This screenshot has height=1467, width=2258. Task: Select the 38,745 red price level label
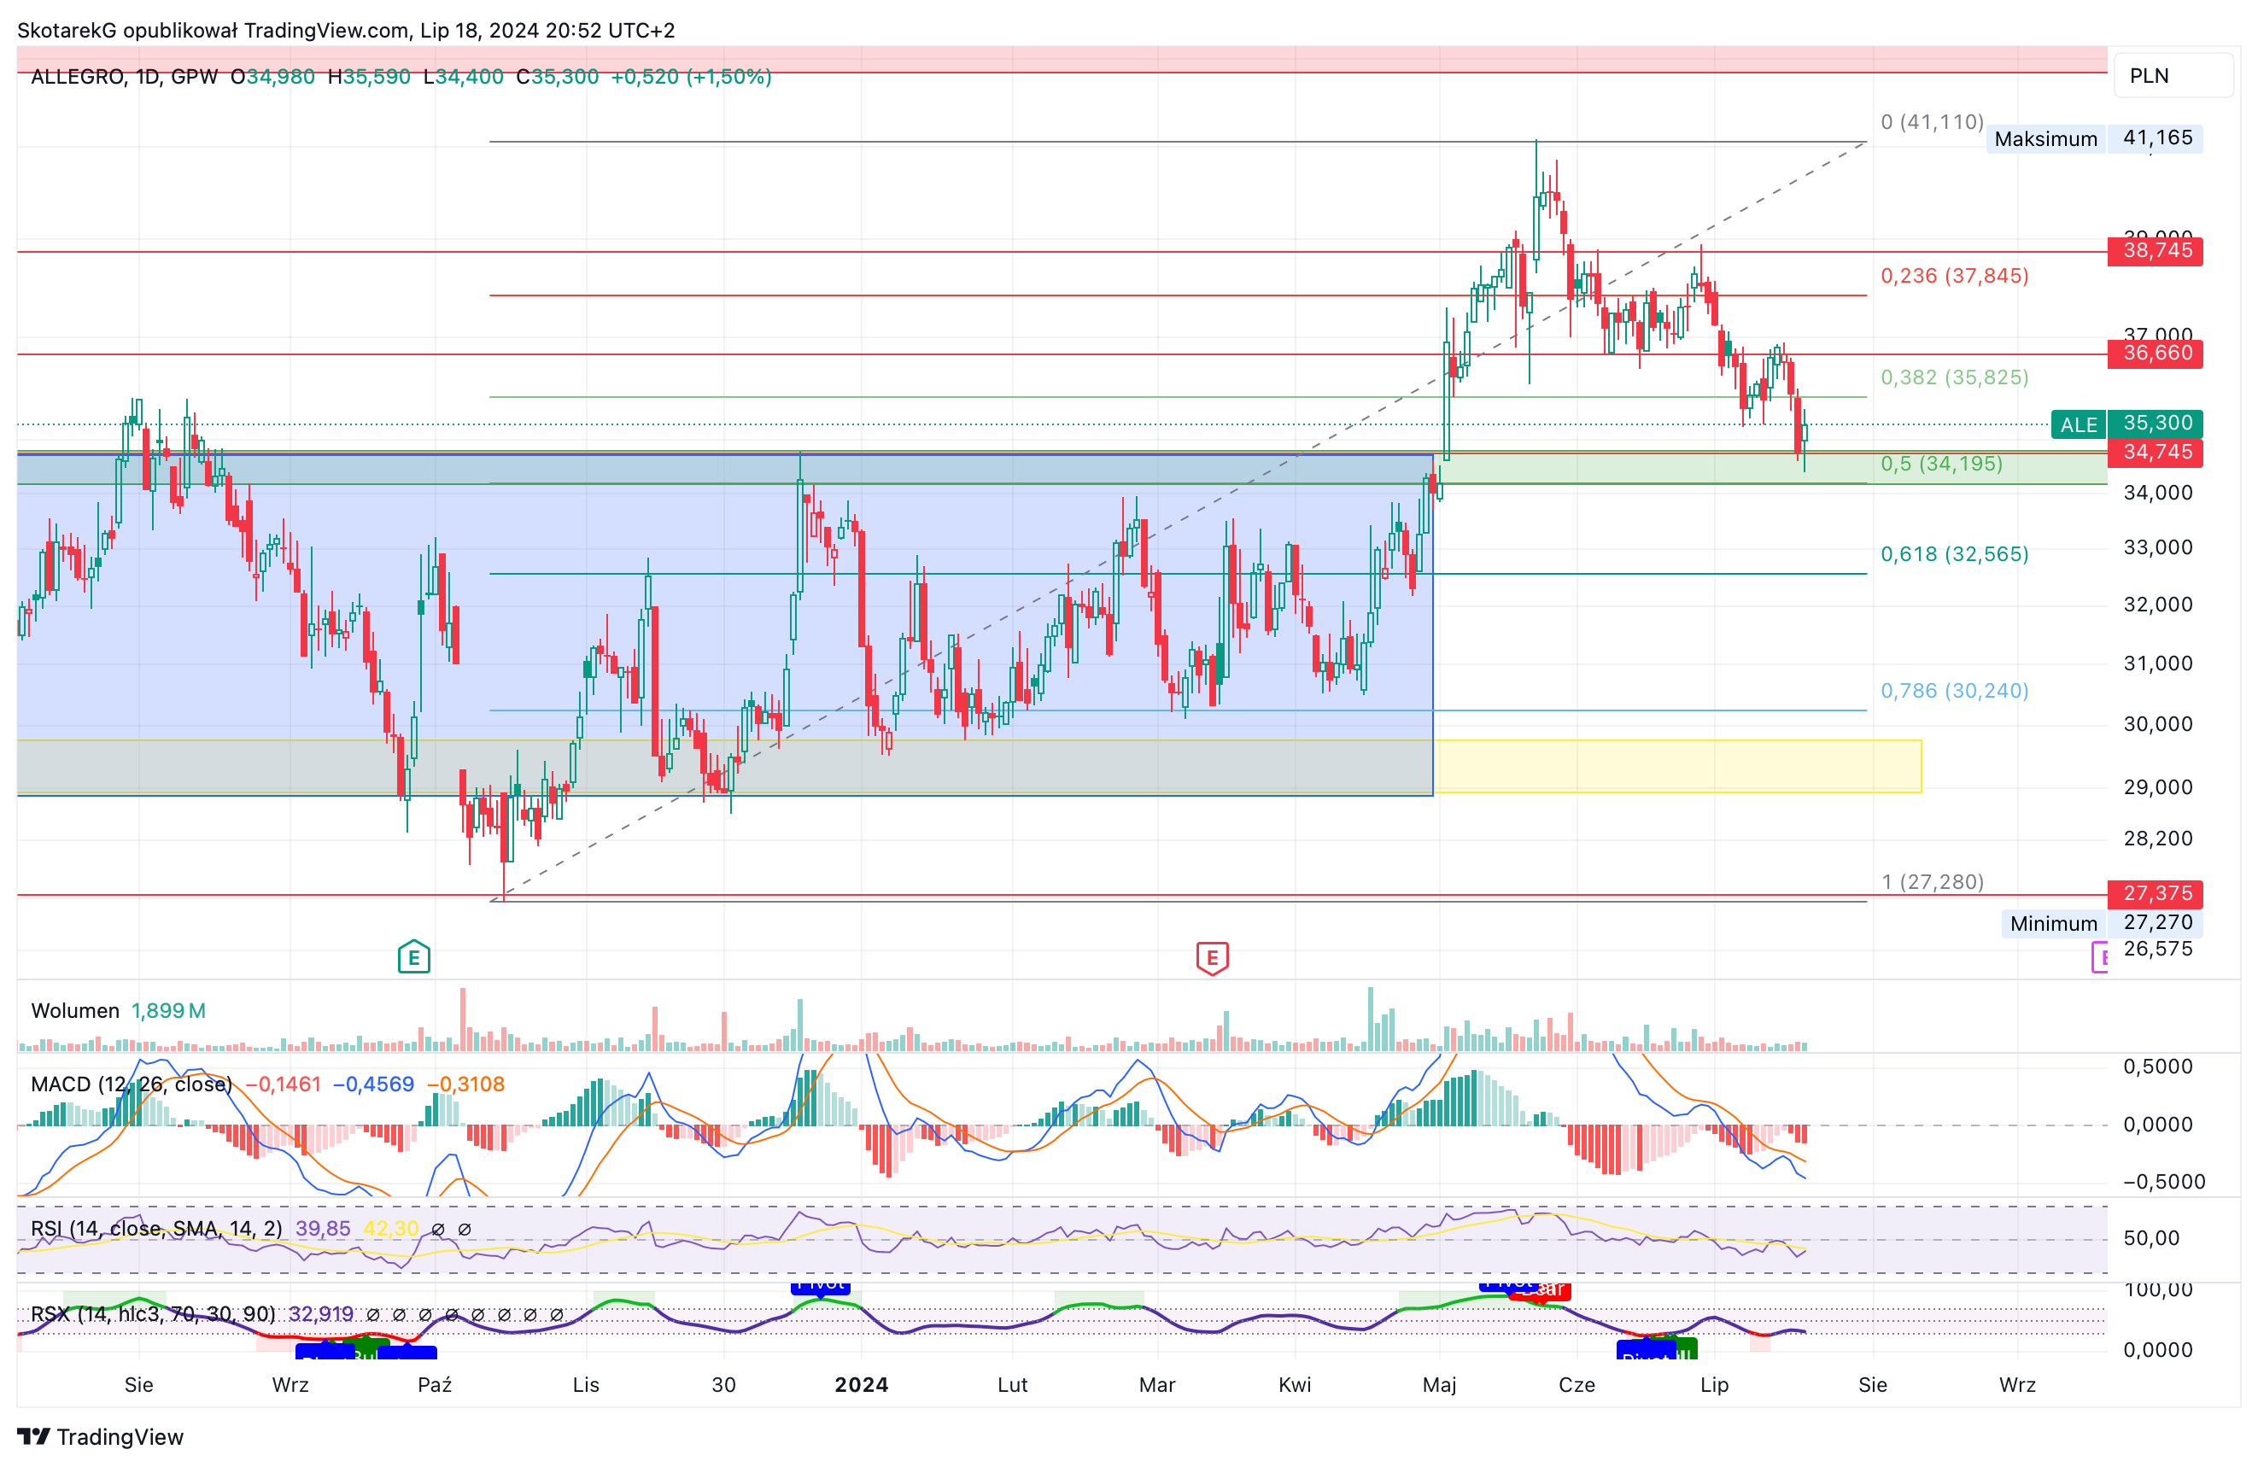tap(2156, 250)
